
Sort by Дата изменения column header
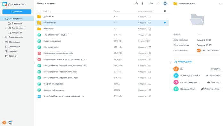click(145, 11)
